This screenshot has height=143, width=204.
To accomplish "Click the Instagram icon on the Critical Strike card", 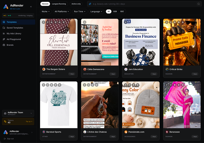I will pos(171,22).
